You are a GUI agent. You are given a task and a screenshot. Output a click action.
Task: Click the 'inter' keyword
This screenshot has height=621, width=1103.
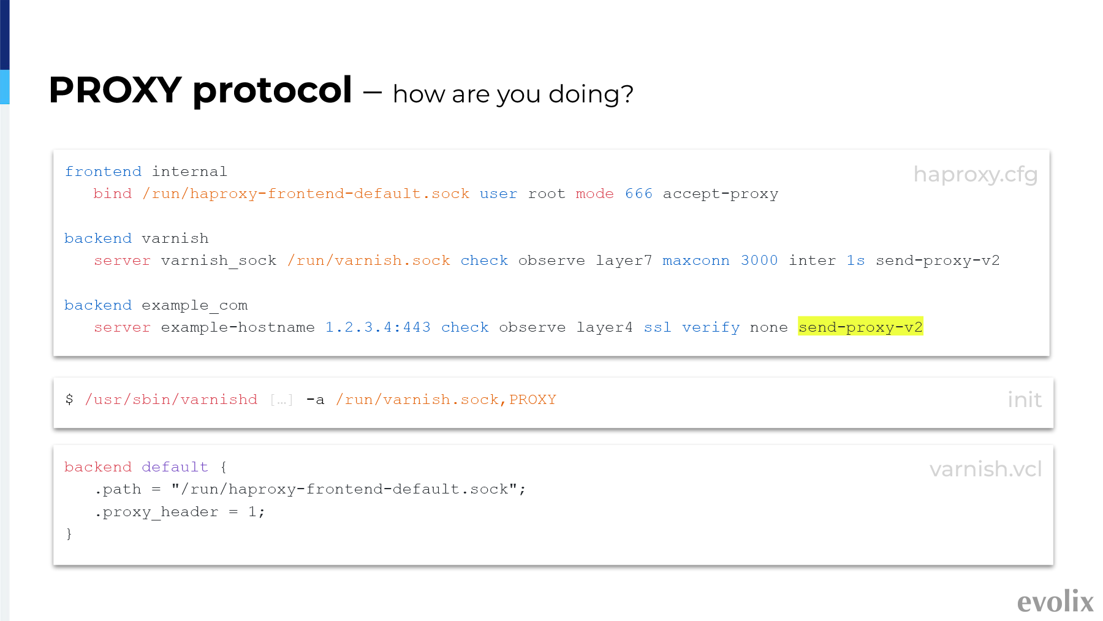(812, 261)
